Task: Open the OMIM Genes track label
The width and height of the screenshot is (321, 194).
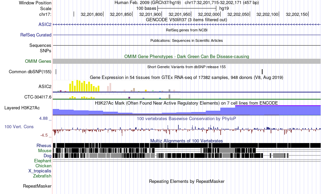Action: 38,61
